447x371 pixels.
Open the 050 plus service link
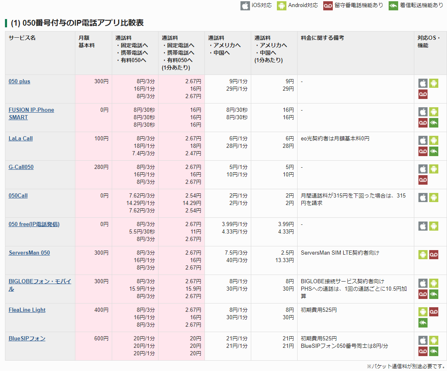point(19,82)
